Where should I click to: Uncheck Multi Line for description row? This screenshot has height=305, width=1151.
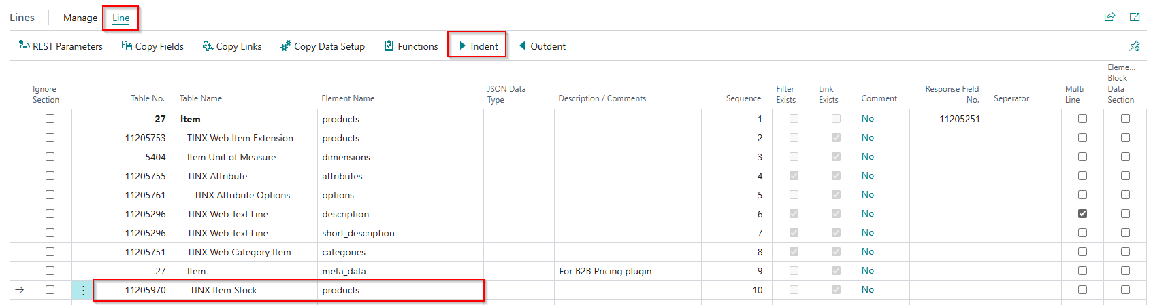pyautogui.click(x=1082, y=214)
